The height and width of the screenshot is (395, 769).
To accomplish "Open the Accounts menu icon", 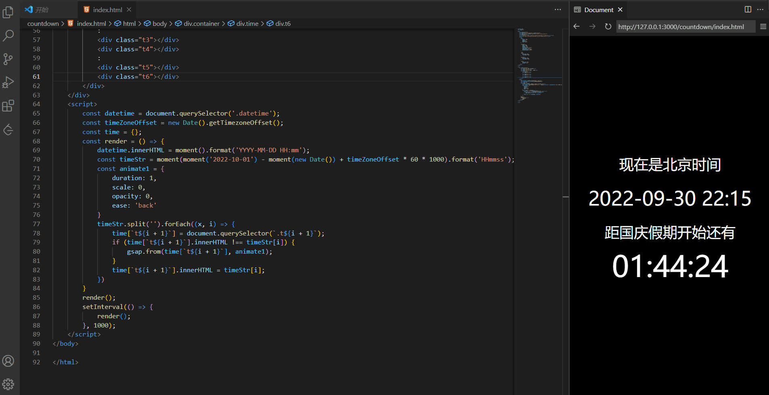I will coord(8,361).
